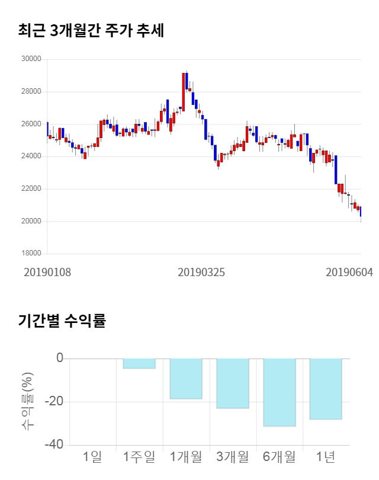Click the 24000 price axis label
379x480 pixels.
31,156
